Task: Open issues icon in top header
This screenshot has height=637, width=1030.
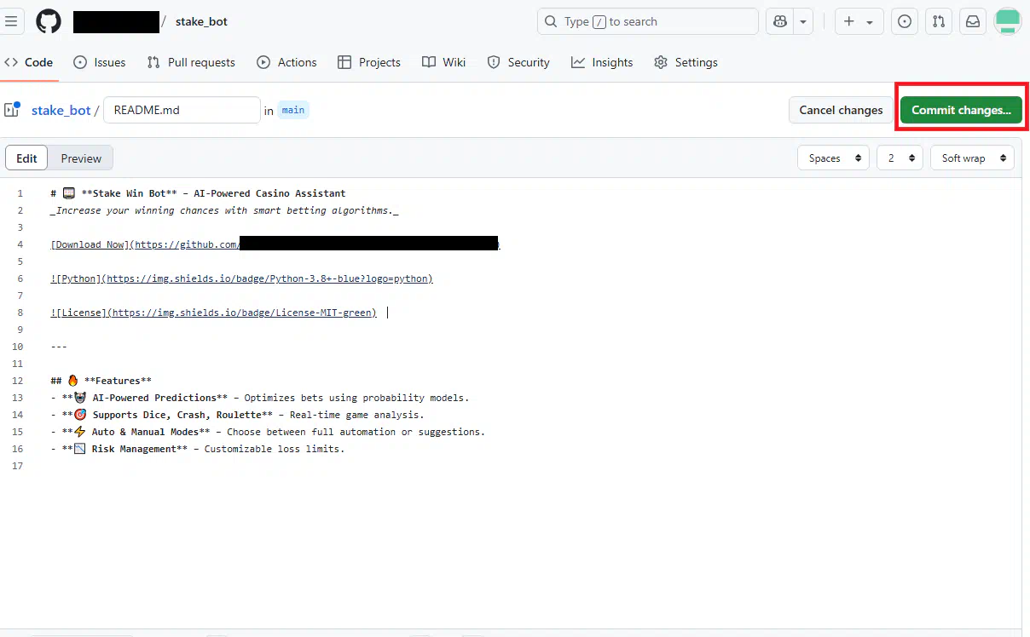Action: 905,22
